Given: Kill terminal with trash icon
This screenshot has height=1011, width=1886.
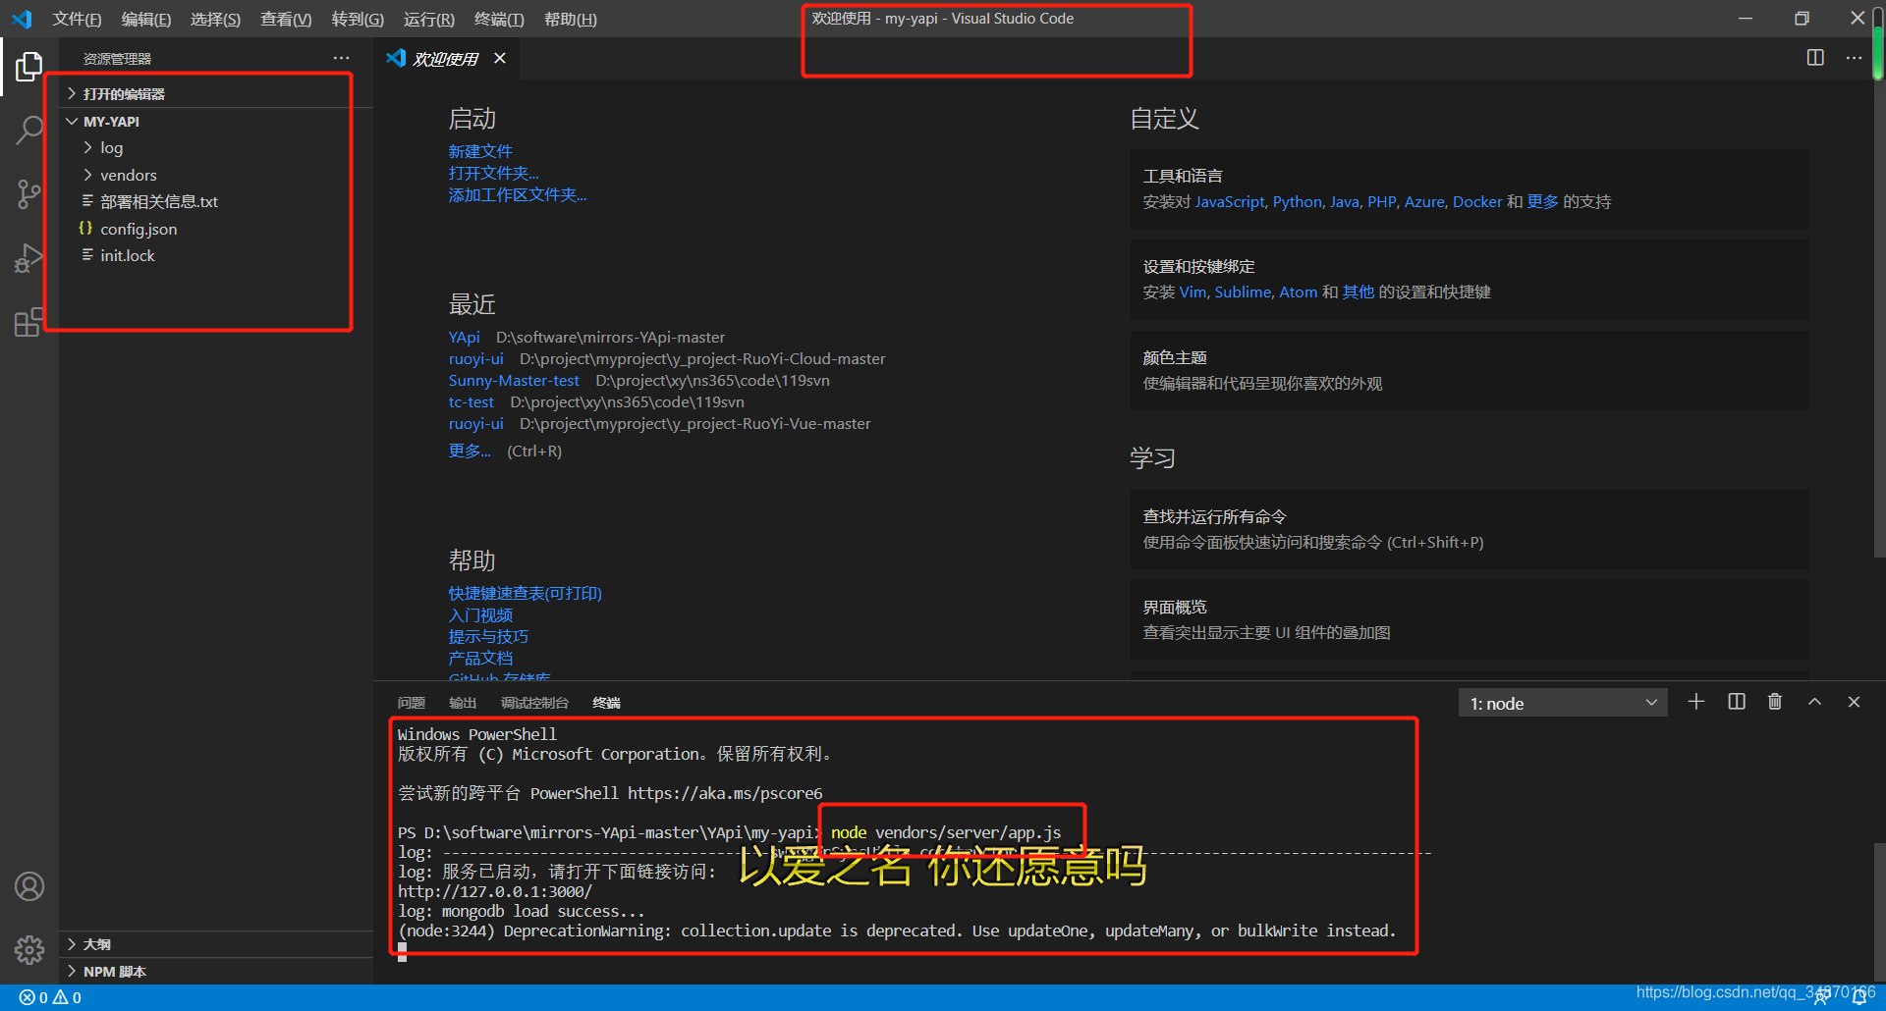Looking at the screenshot, I should point(1775,702).
